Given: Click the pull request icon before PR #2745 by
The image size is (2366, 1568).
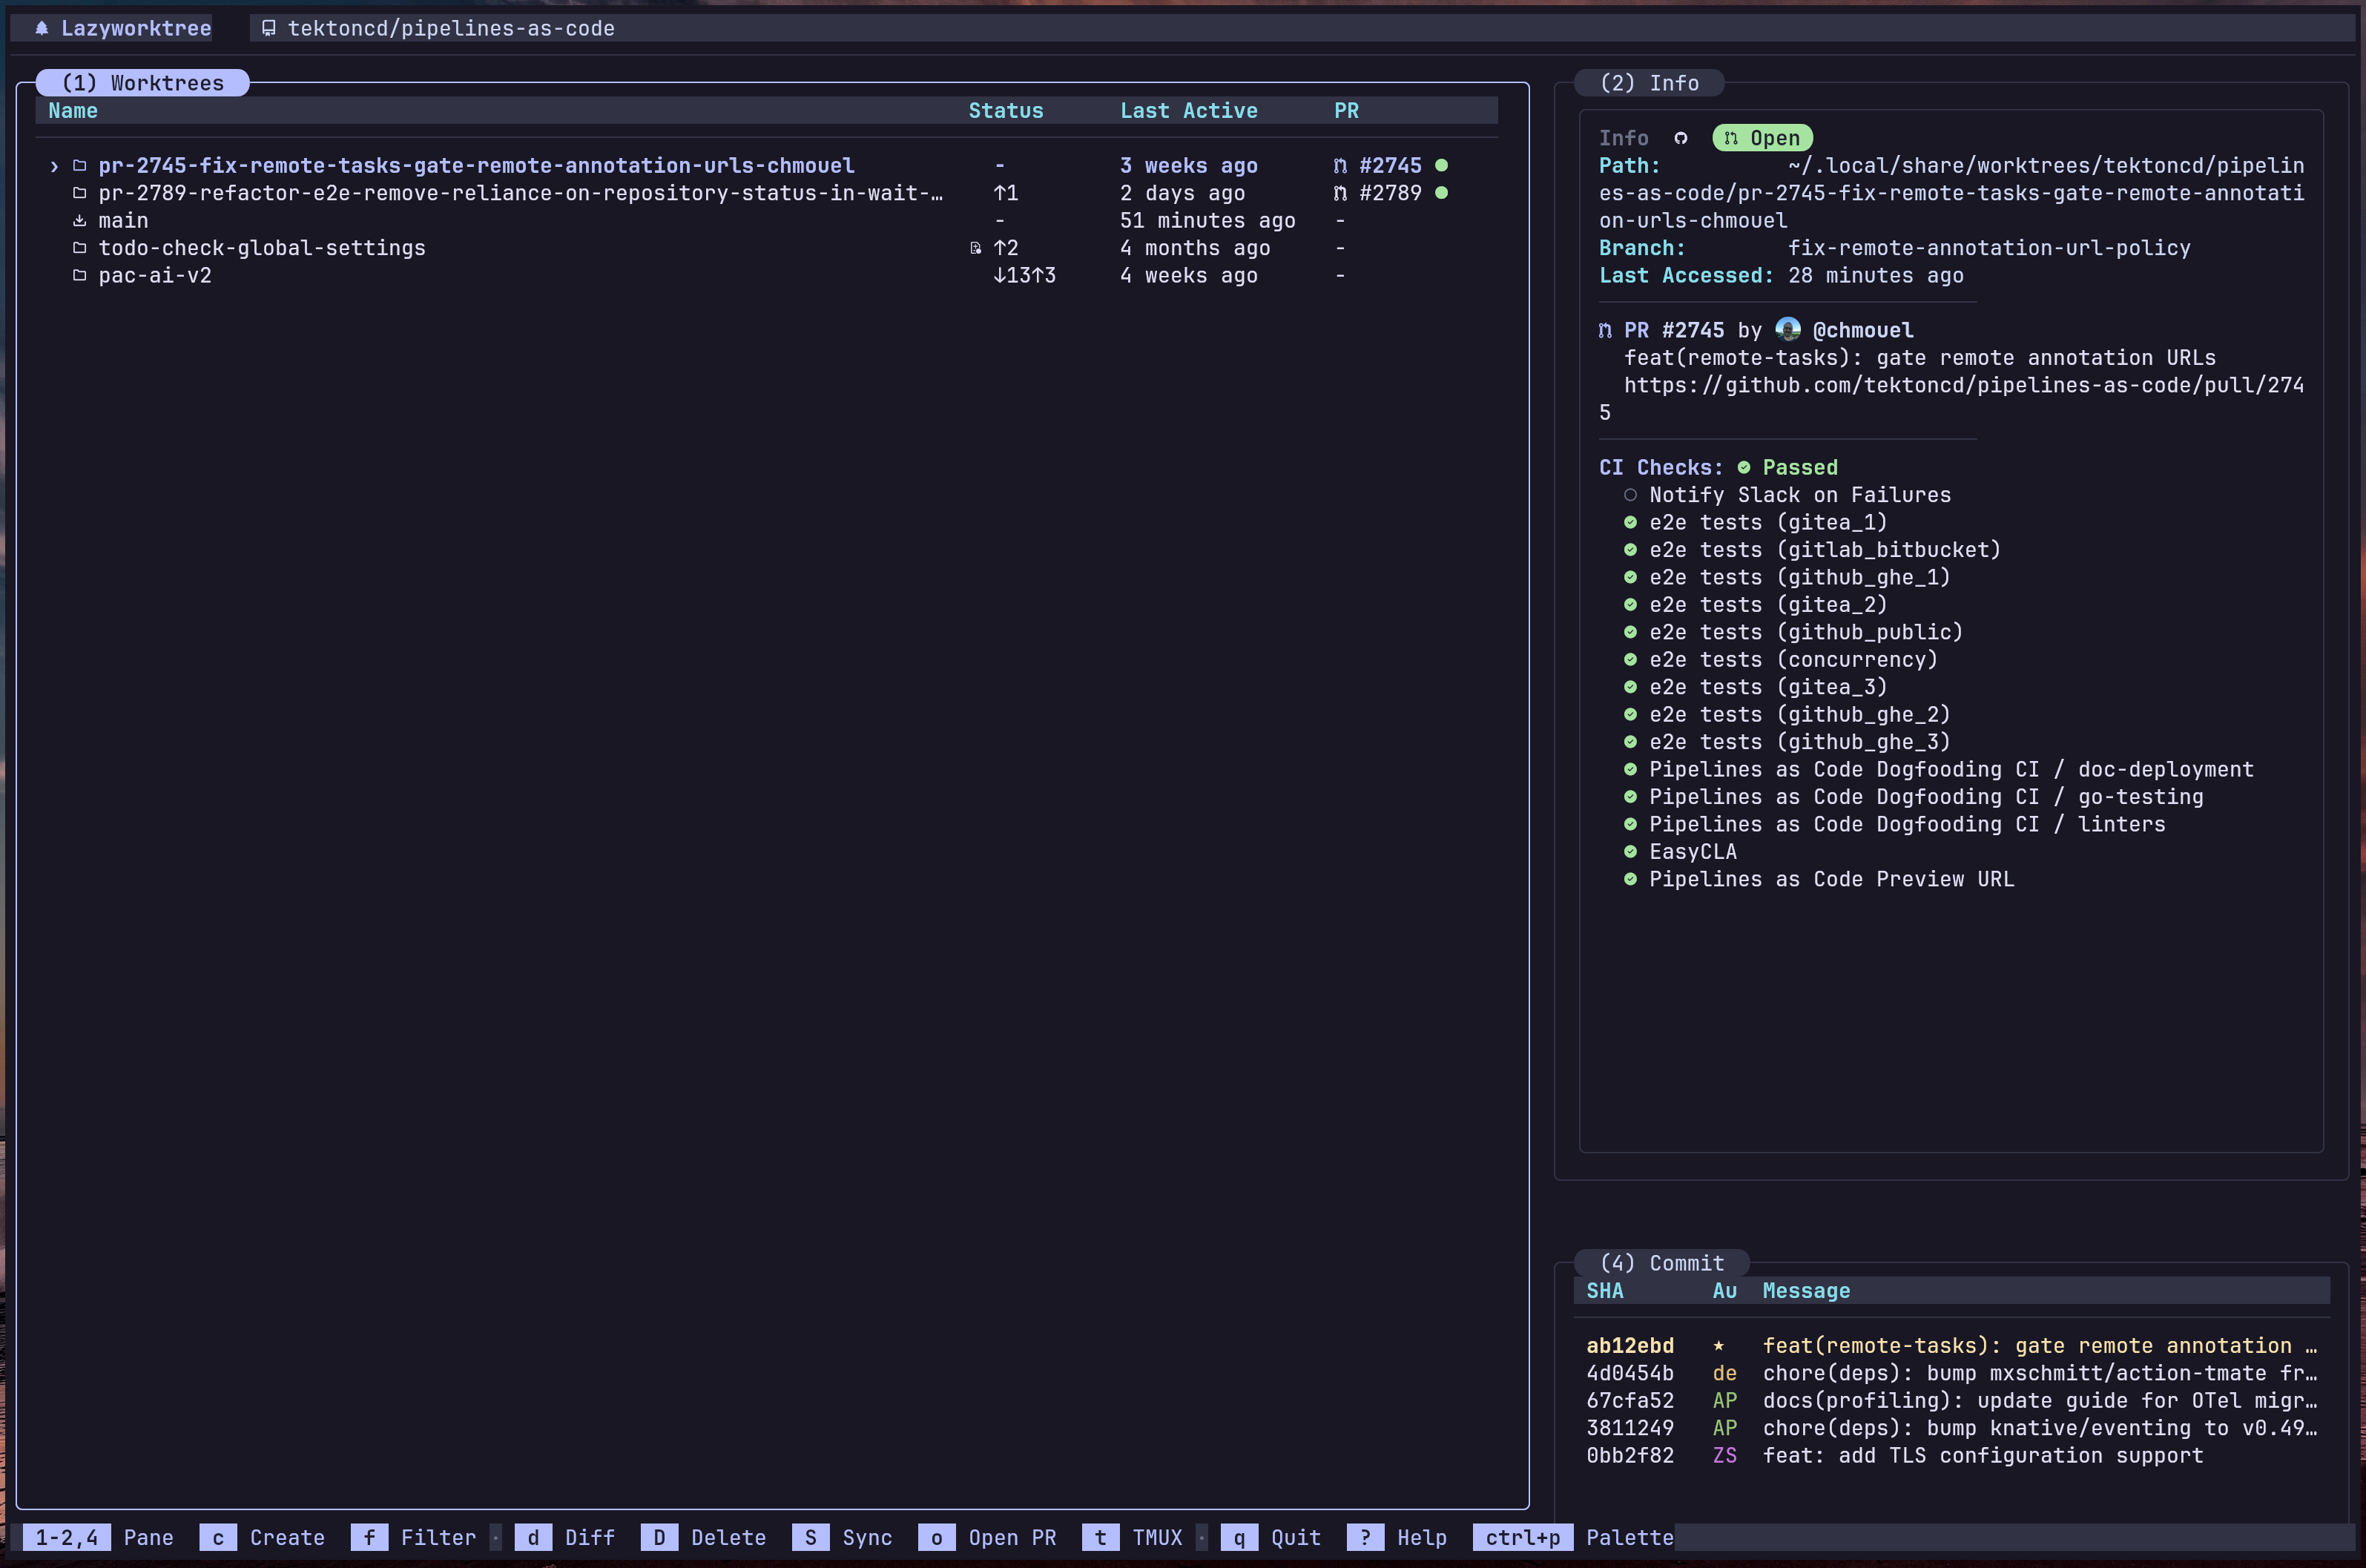Looking at the screenshot, I should point(1605,330).
